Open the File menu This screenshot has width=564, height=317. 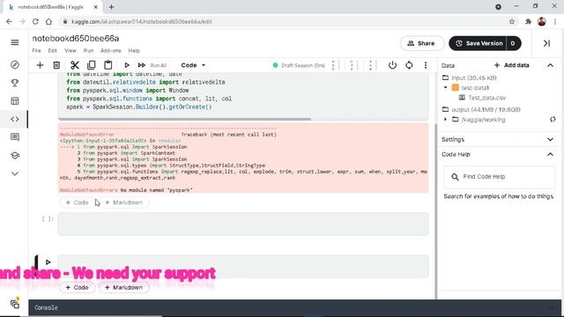point(36,51)
